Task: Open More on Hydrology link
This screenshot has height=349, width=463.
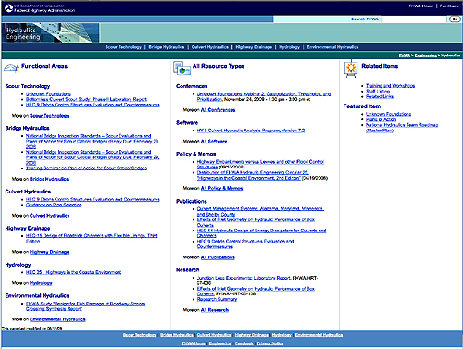Action: tap(41, 283)
